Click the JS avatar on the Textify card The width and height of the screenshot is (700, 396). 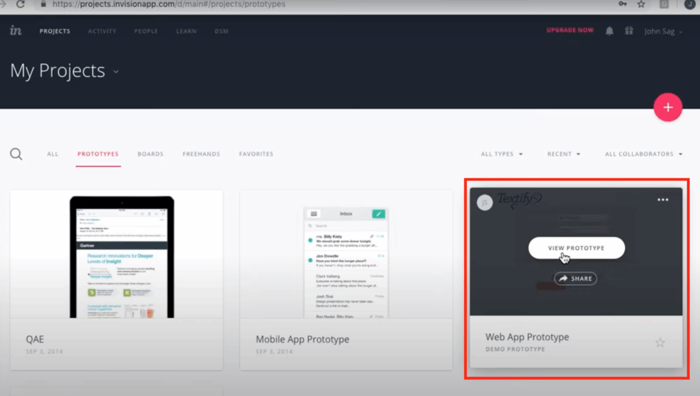[485, 202]
